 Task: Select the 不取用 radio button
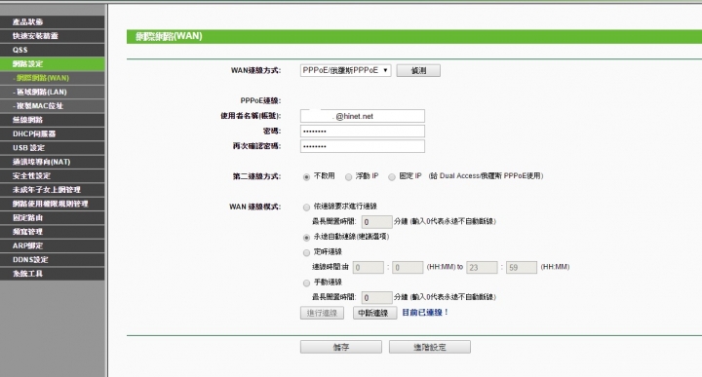click(306, 177)
